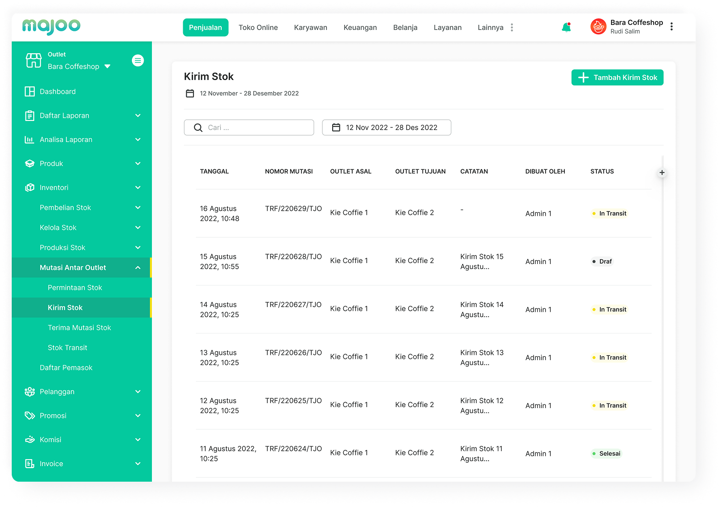Click the outlet store icon in sidebar
Viewport: 723px width, 509px height.
tap(34, 60)
